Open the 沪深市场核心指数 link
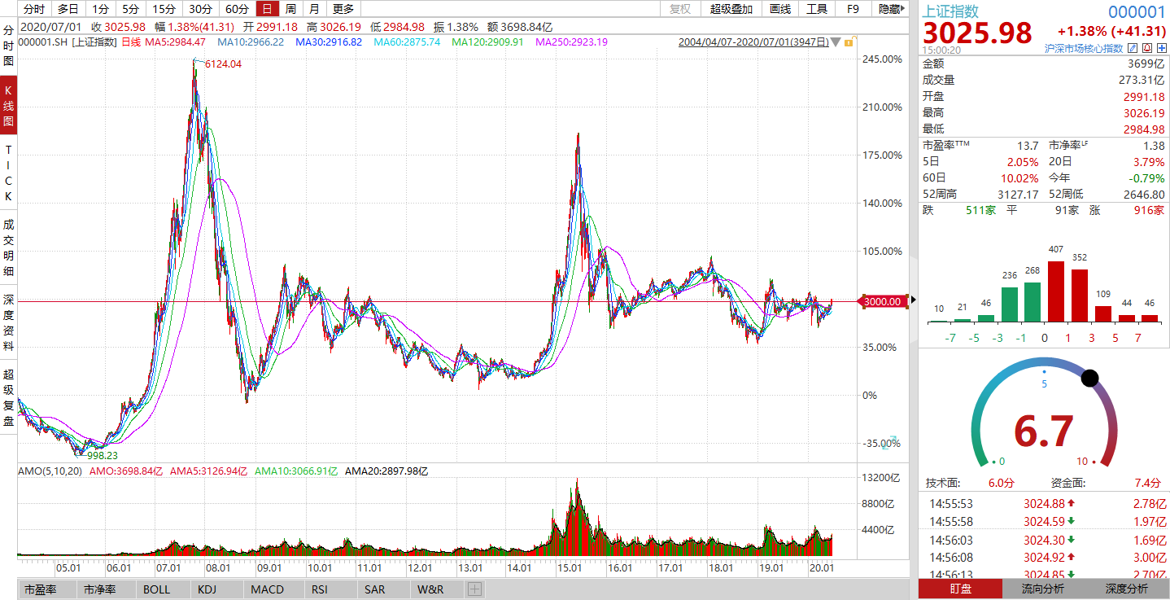The width and height of the screenshot is (1170, 600). click(1084, 48)
